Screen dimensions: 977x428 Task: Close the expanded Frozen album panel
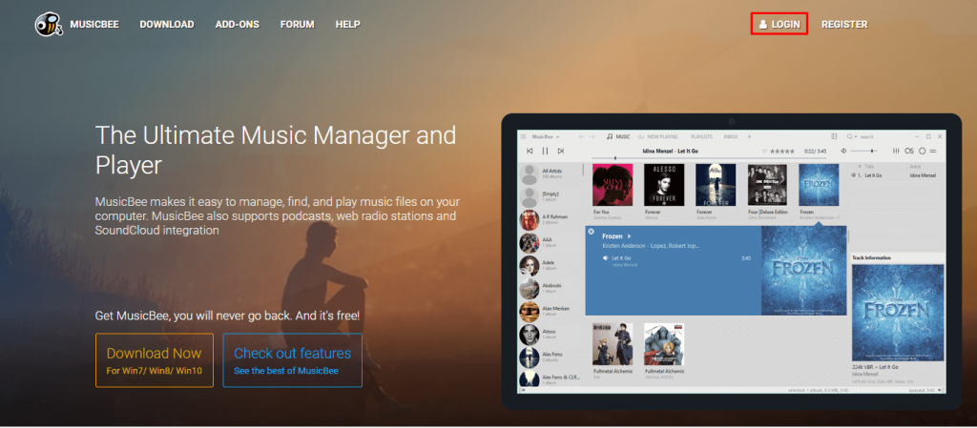coord(591,232)
